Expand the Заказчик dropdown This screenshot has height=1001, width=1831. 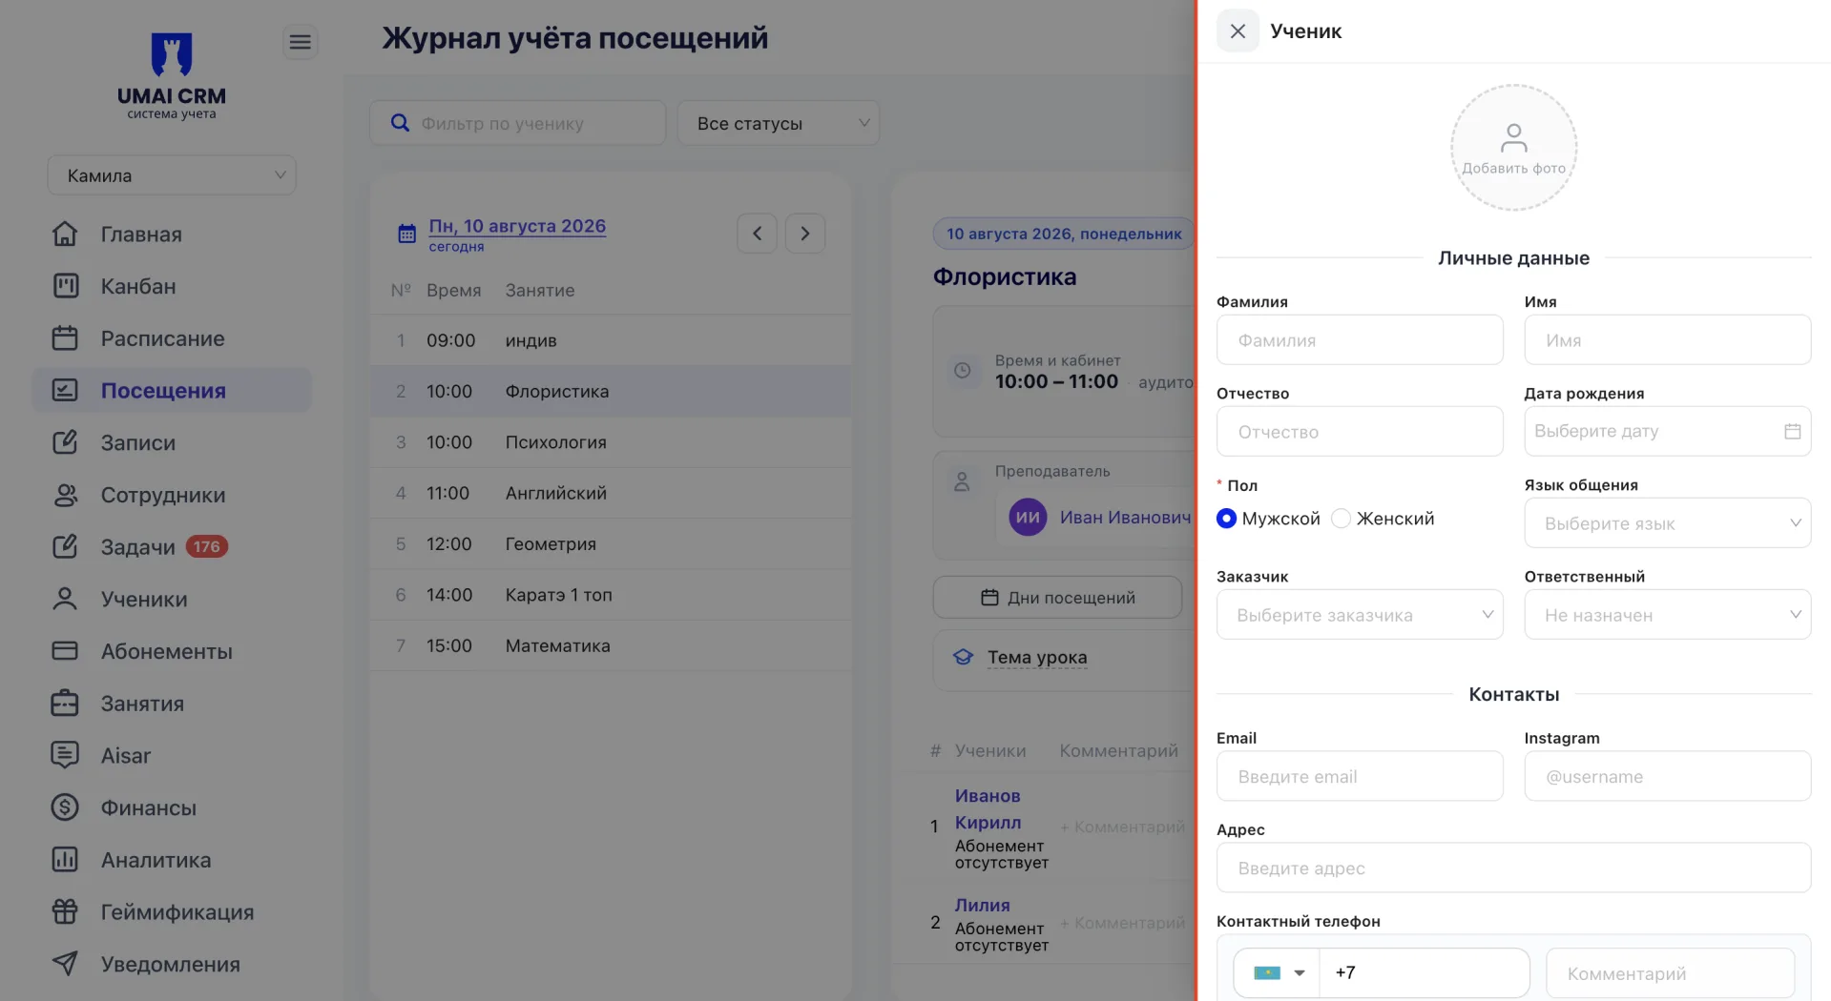click(1360, 615)
